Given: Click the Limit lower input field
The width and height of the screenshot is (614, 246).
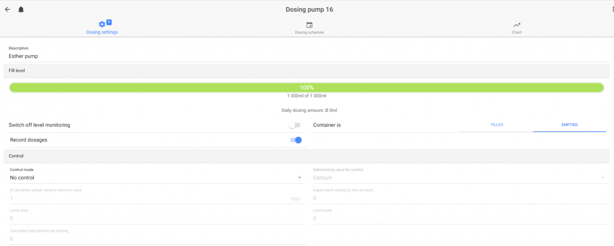Looking at the screenshot, I should 461,218.
